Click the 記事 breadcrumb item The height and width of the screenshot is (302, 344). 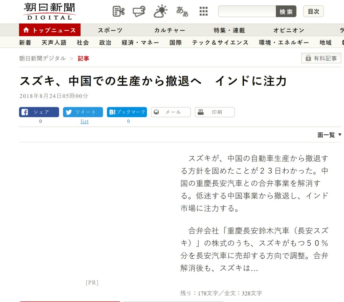pos(83,58)
